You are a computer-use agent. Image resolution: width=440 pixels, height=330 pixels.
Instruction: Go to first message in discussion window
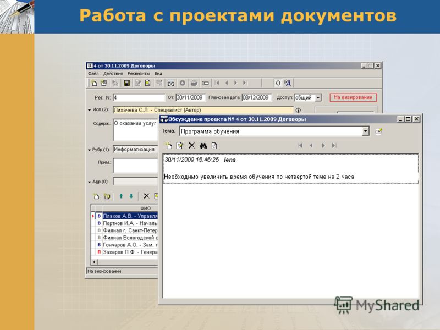300,145
